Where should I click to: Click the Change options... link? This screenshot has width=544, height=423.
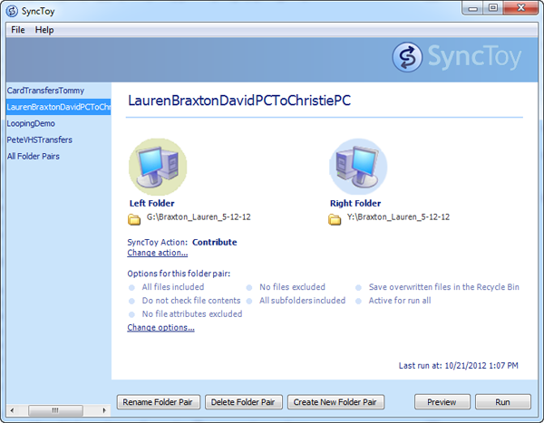point(160,327)
